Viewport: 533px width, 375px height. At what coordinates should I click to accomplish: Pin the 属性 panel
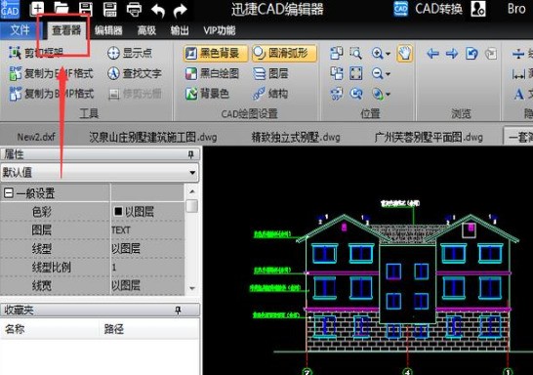[190, 155]
